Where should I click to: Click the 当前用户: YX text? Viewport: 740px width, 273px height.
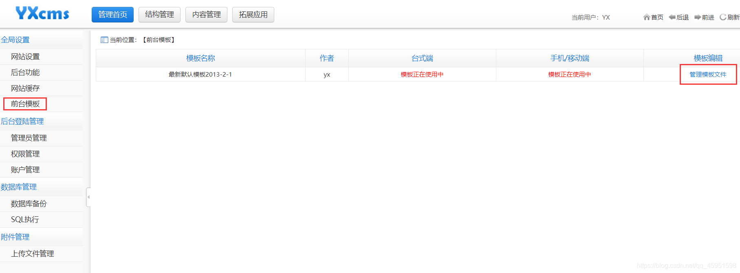[x=591, y=17]
